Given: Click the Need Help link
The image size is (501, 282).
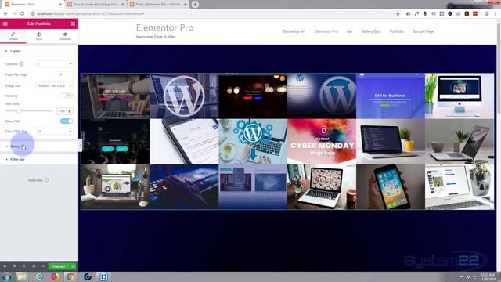Looking at the screenshot, I should tap(38, 180).
